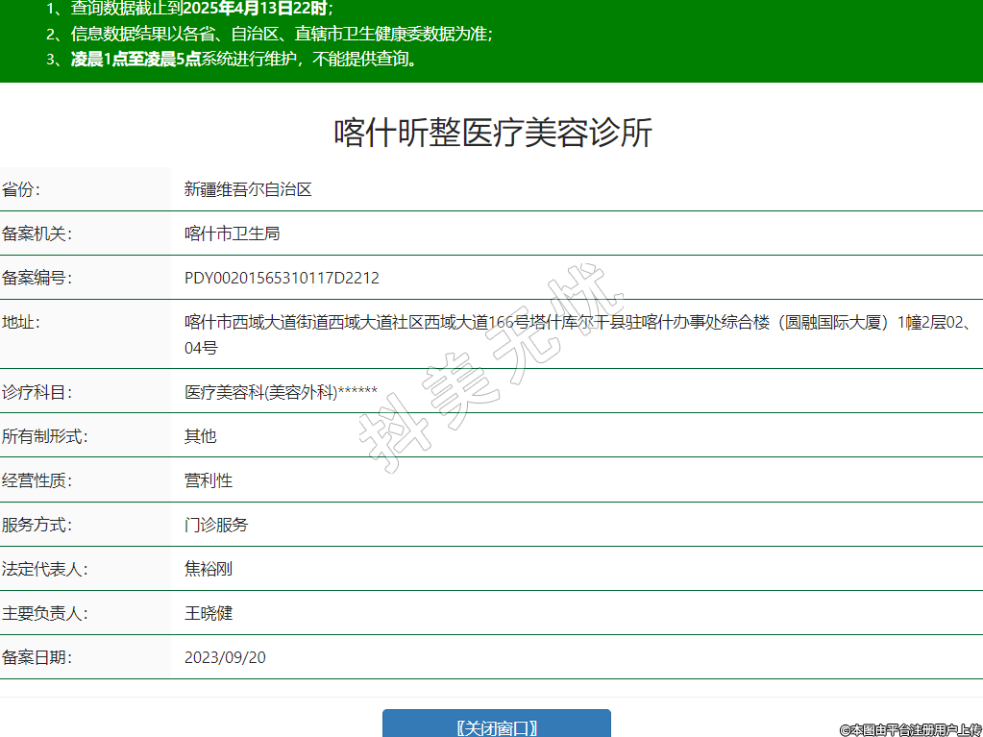Viewport: 983px width, 737px height.
Task: Click the 本图由平台注册用户上传 copyright notice
Action: coord(910,730)
